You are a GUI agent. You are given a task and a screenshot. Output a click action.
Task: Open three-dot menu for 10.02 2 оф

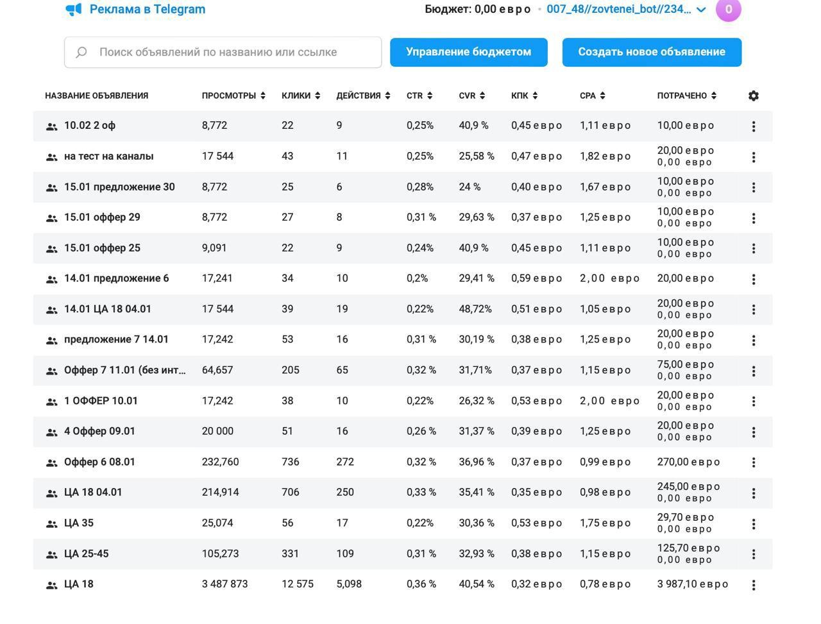[754, 126]
